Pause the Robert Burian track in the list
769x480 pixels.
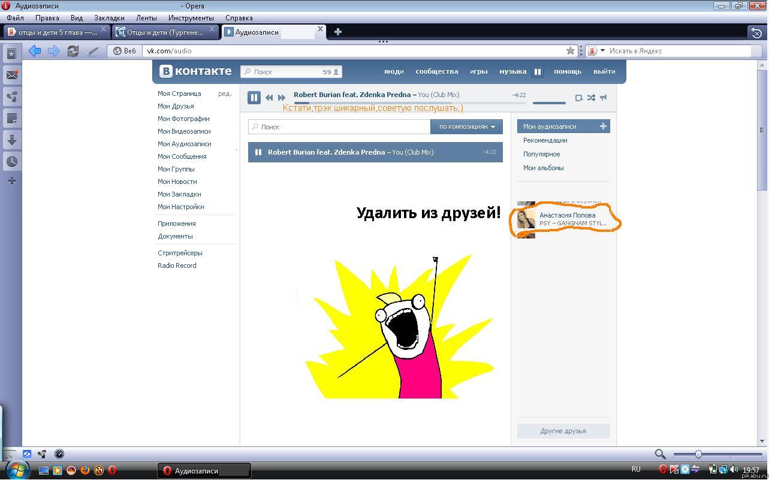click(258, 152)
